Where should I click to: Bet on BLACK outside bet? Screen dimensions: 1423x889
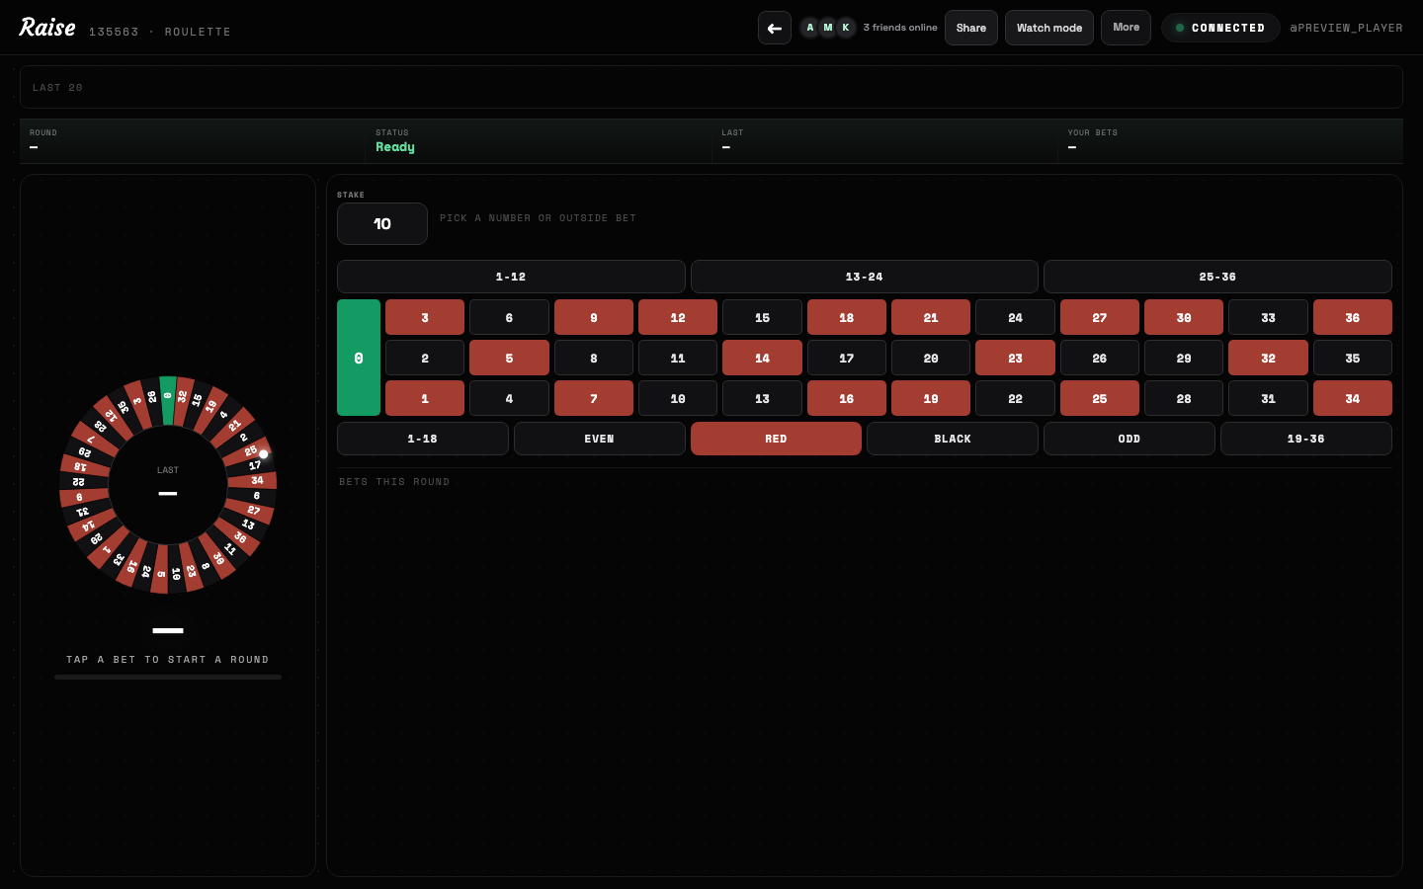pos(953,439)
